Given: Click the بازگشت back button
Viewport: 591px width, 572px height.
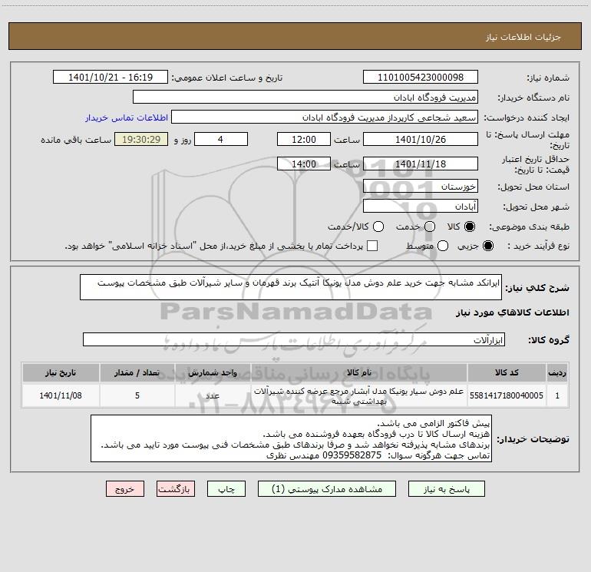Looking at the screenshot, I should 176,489.
